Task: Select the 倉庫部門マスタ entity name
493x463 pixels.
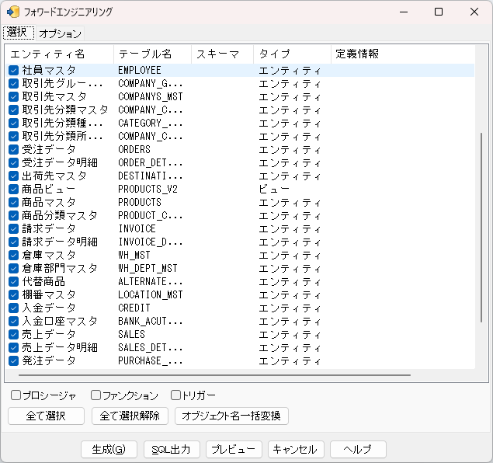Action: click(60, 268)
